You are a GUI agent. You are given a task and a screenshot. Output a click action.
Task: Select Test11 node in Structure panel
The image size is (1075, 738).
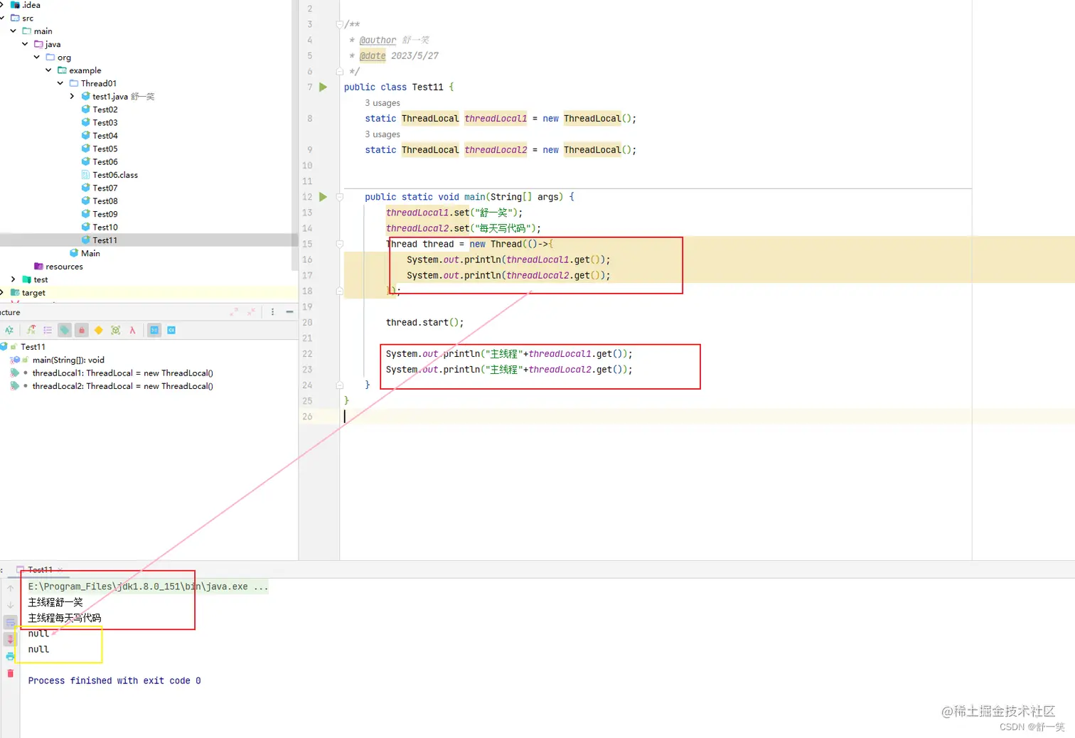click(x=33, y=347)
